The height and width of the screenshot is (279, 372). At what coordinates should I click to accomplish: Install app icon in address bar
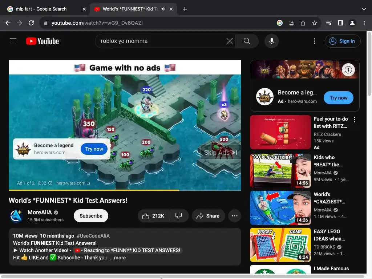tap(291, 23)
